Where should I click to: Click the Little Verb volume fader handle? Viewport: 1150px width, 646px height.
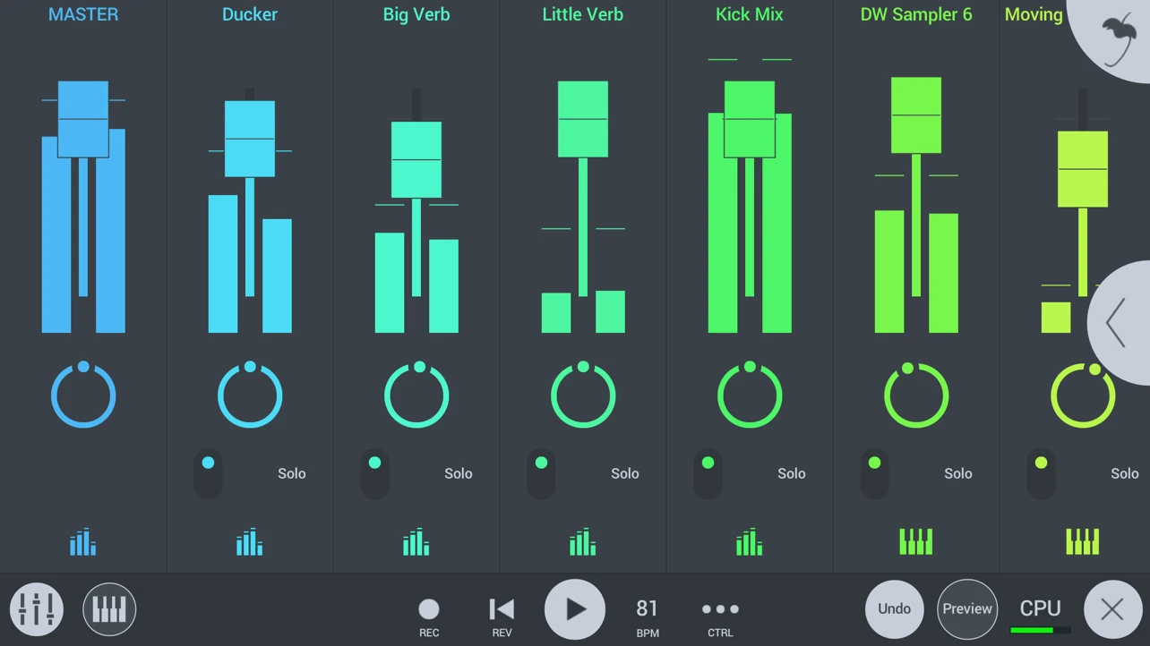(x=583, y=119)
